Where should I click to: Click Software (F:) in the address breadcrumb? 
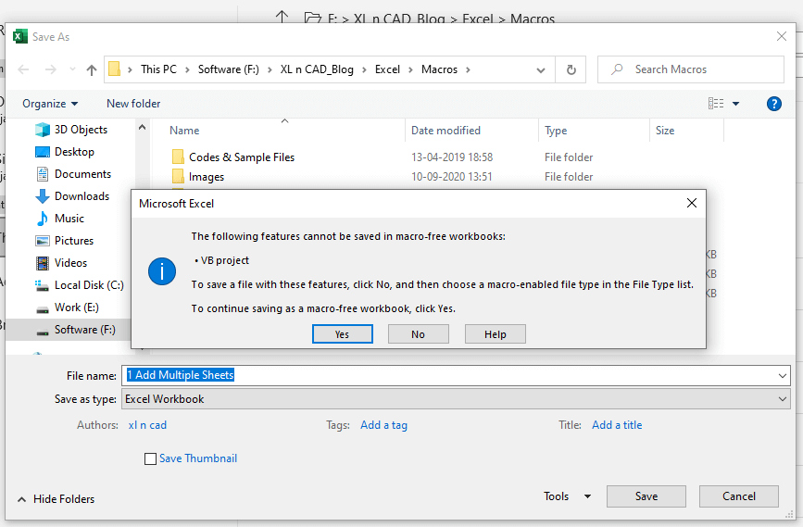tap(229, 69)
